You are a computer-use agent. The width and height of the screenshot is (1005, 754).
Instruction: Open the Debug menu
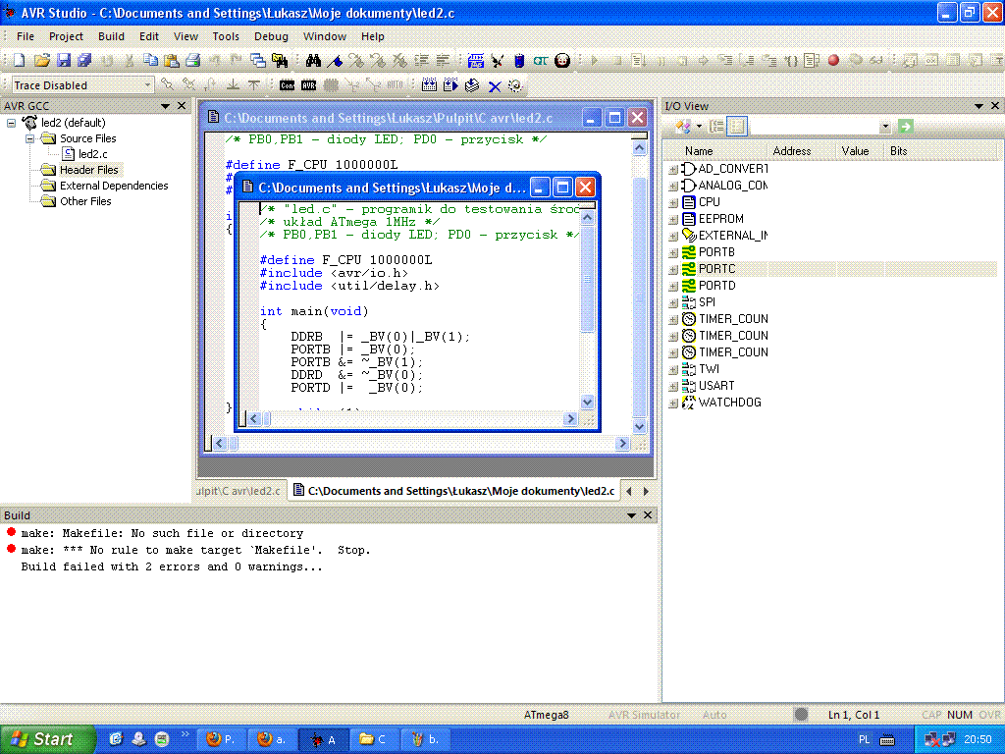coord(271,36)
